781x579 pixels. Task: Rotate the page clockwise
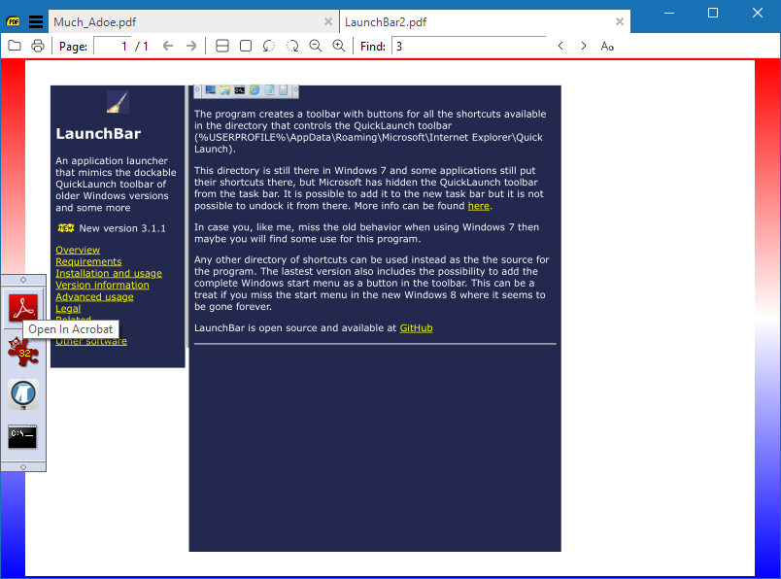(x=292, y=45)
